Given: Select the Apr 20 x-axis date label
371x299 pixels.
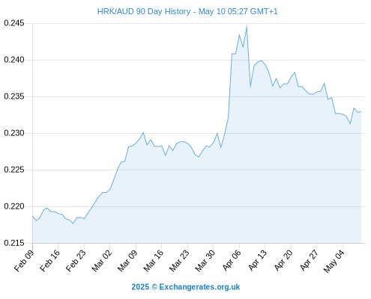Looking at the screenshot, I should coord(283,260).
